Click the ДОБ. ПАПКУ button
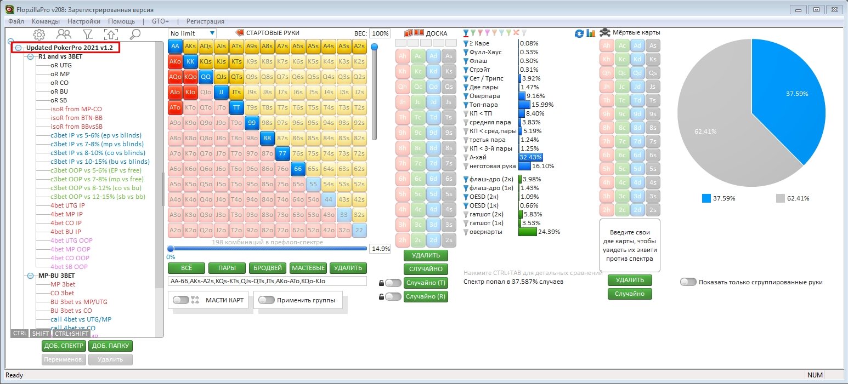Screen dimensions: 848x384 111,346
